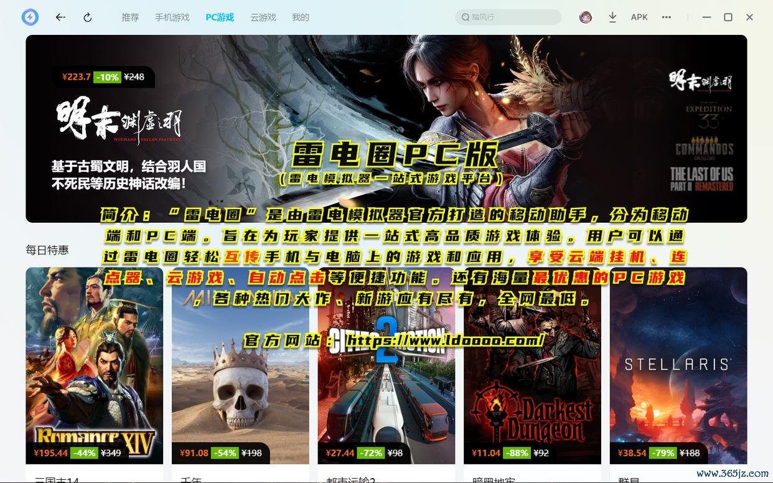Click the 每日特惠 section heading
The height and width of the screenshot is (483, 773).
click(x=47, y=250)
